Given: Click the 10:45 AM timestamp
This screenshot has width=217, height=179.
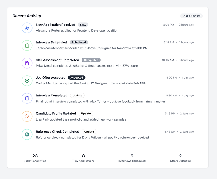Looking at the screenshot, I should click(168, 60).
